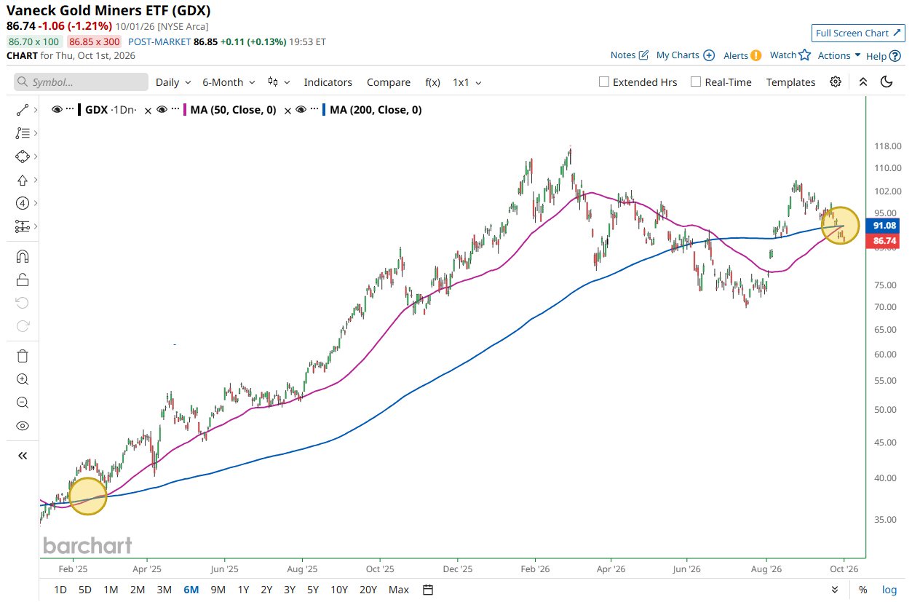Choose the shapes drawing tool
This screenshot has width=912, height=602.
22,157
